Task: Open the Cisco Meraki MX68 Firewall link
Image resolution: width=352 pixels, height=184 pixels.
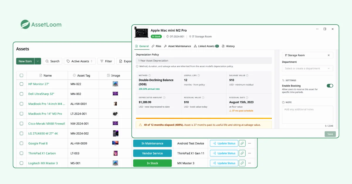Action: pyautogui.click(x=47, y=124)
